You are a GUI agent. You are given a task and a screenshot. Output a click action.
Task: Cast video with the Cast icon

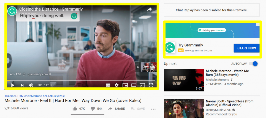(142, 85)
